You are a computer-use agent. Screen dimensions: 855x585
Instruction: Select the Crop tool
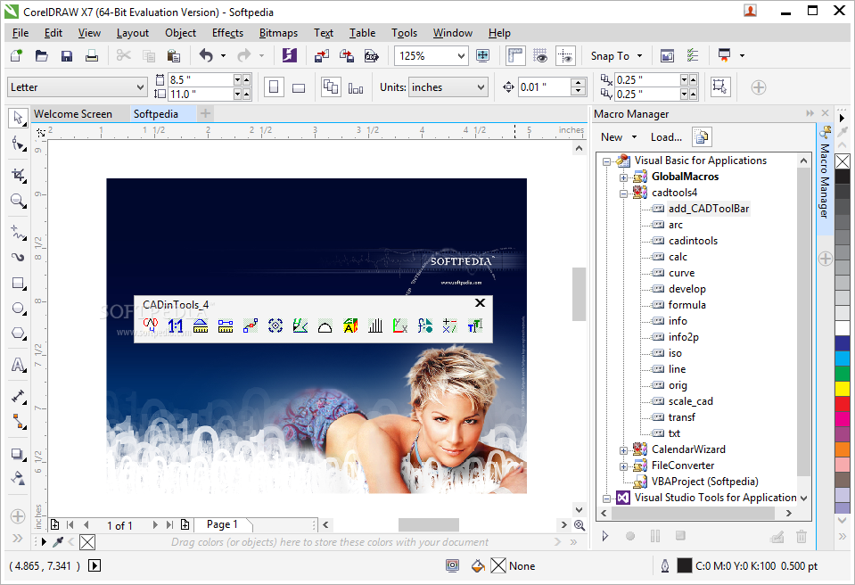tap(18, 175)
